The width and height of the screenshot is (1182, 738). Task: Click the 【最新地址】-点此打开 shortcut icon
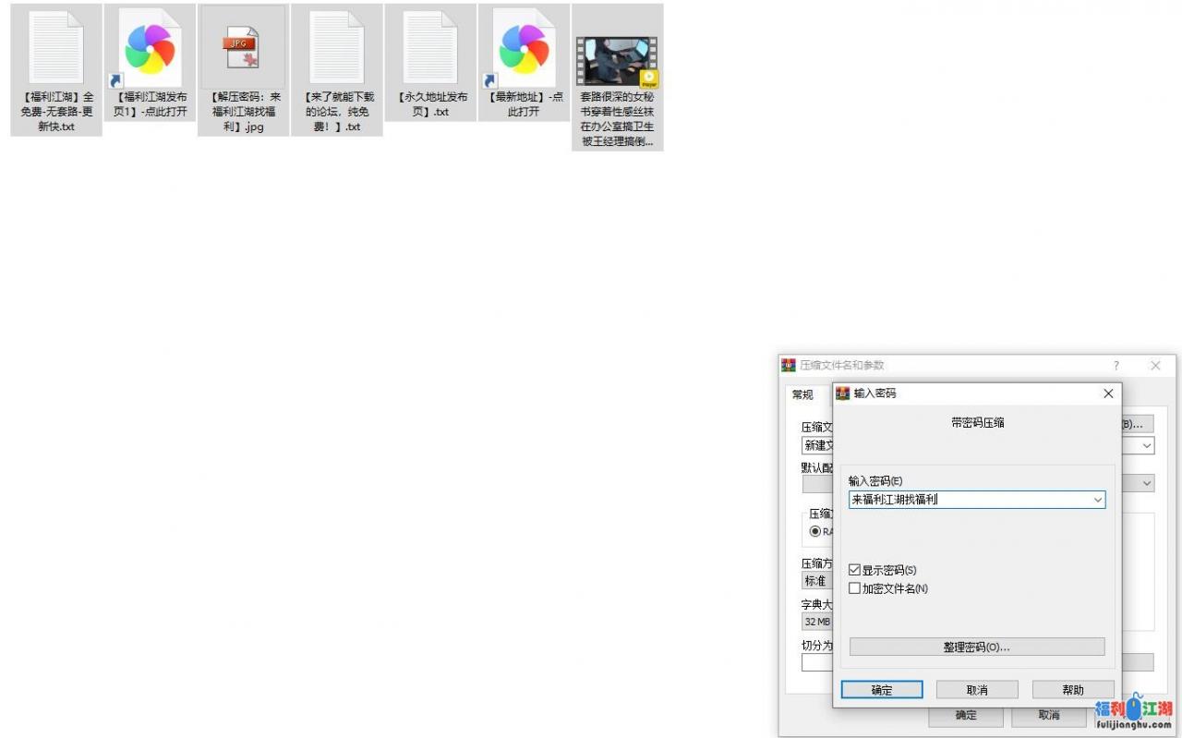coord(524,48)
